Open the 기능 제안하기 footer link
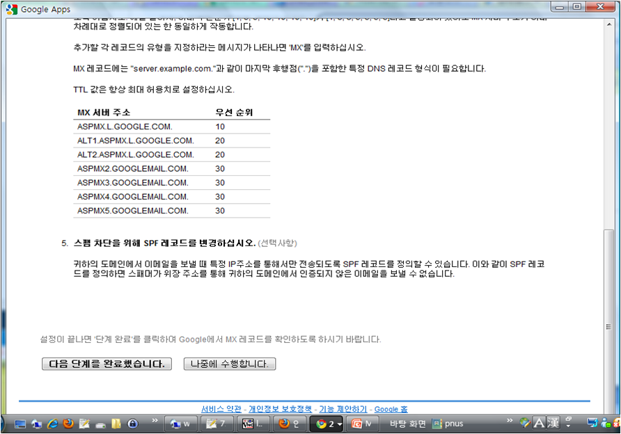 (x=343, y=409)
